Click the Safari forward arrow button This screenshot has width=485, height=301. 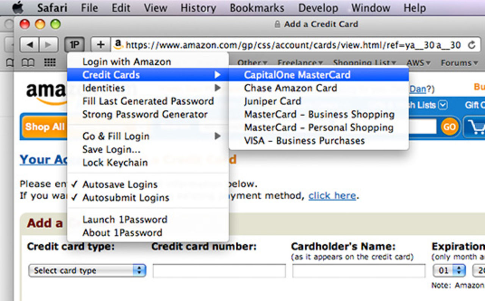[48, 45]
